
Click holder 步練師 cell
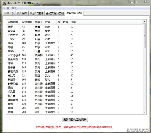[39, 55]
